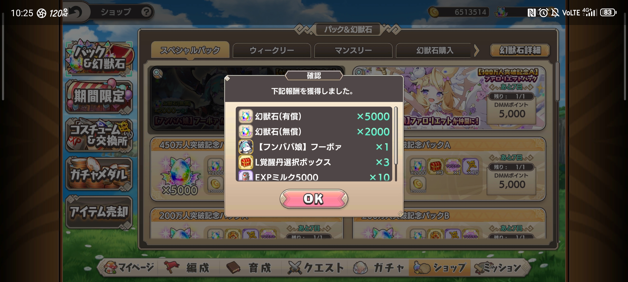Click the L覚醒丹選択ボックス treasure chest icon
628x282 pixels.
[x=246, y=162]
